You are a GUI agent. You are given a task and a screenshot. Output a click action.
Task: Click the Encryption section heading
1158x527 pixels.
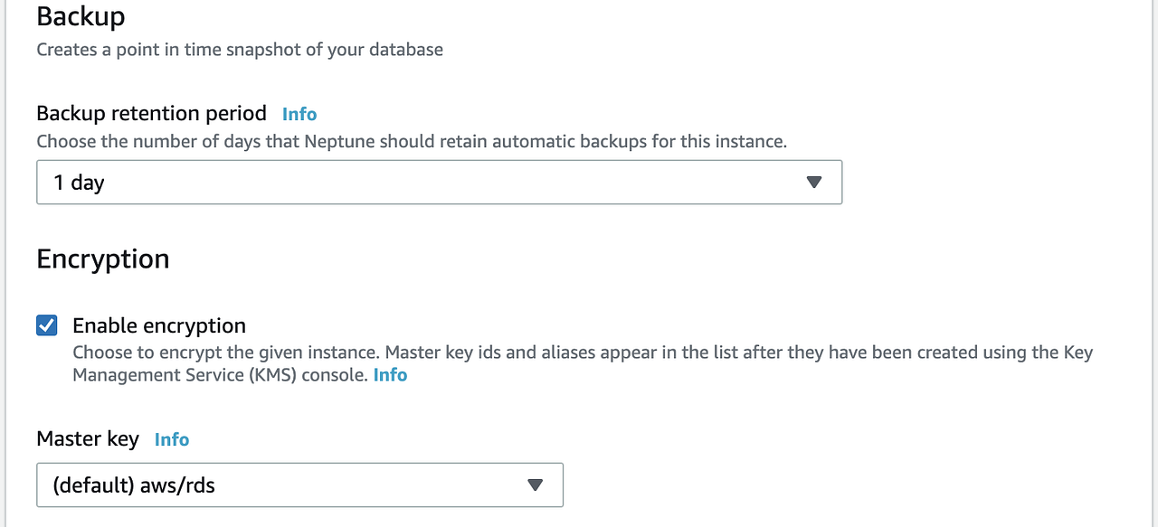coord(102,259)
